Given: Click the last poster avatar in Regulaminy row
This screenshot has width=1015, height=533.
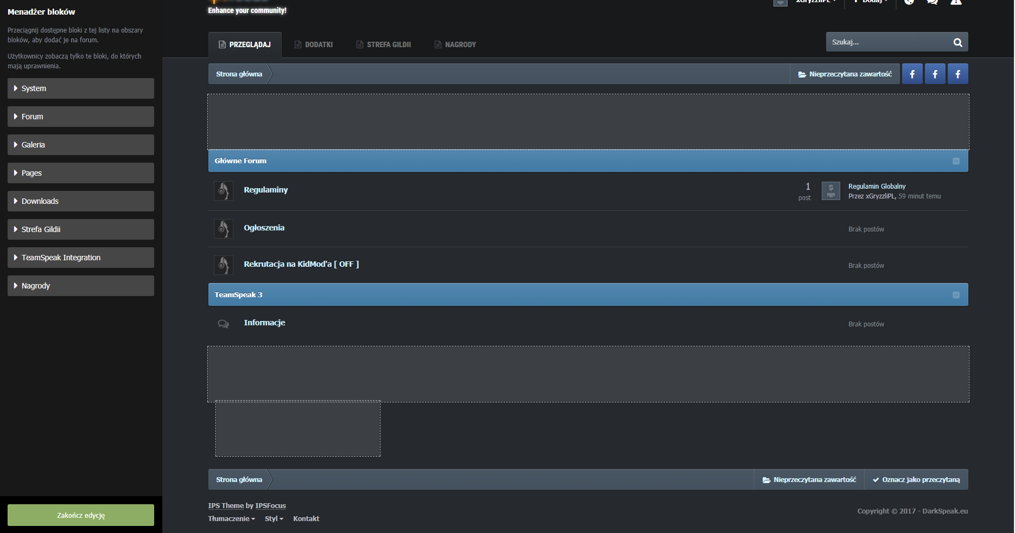Looking at the screenshot, I should 830,191.
